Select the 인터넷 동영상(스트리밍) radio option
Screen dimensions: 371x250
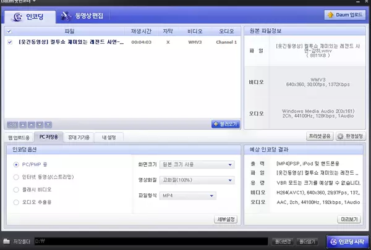tap(16, 177)
